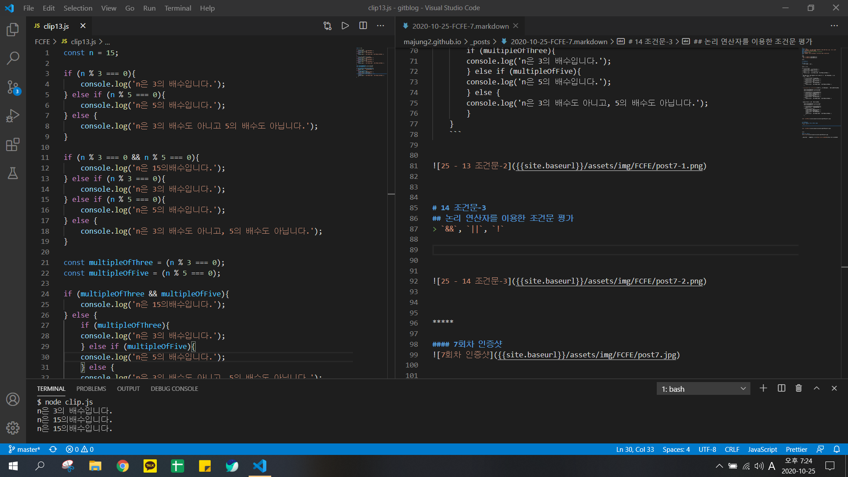Expand the majung2.github.io breadcrumb

[x=432, y=42]
